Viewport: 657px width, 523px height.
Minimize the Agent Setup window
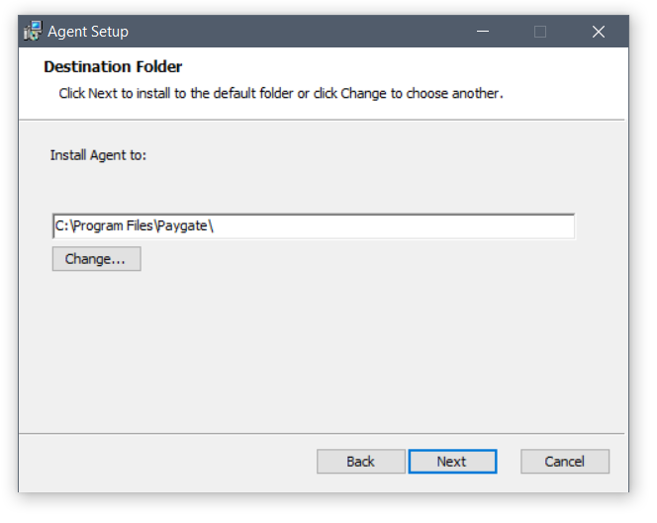[x=483, y=32]
